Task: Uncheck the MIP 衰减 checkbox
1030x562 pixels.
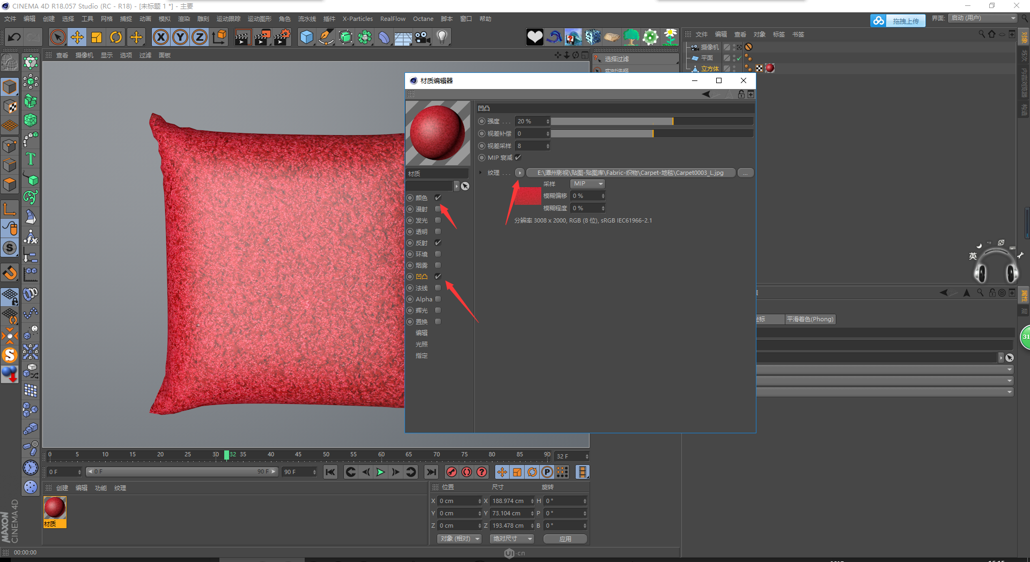Action: [x=518, y=158]
